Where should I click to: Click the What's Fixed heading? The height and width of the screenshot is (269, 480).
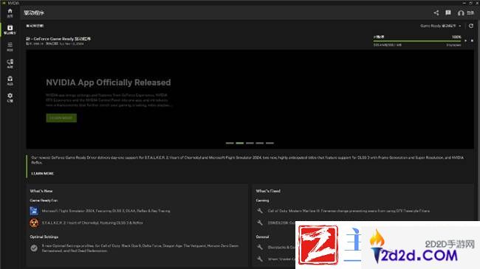(x=268, y=191)
